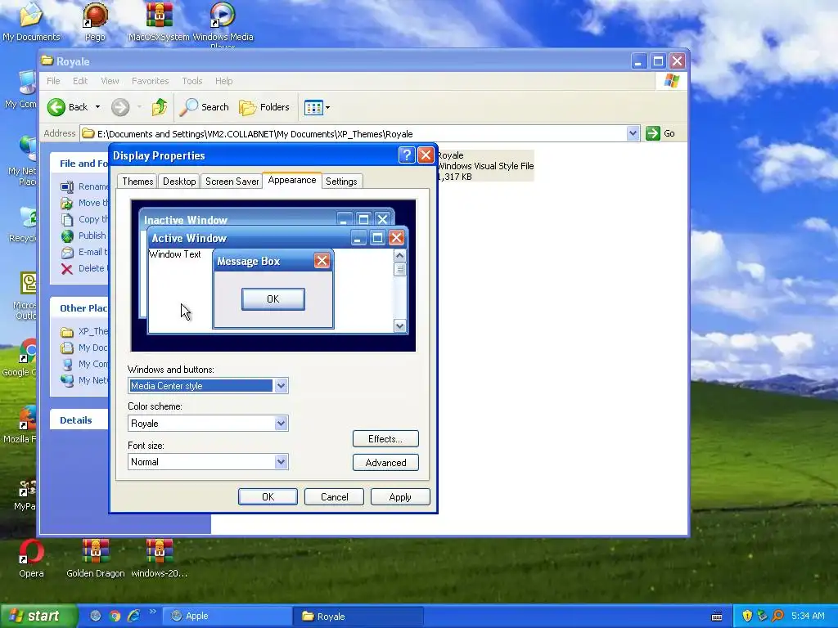Click the Inactive Window preview title
This screenshot has width=838, height=628.
(186, 220)
